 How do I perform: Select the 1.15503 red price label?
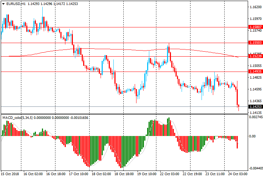coord(254,43)
